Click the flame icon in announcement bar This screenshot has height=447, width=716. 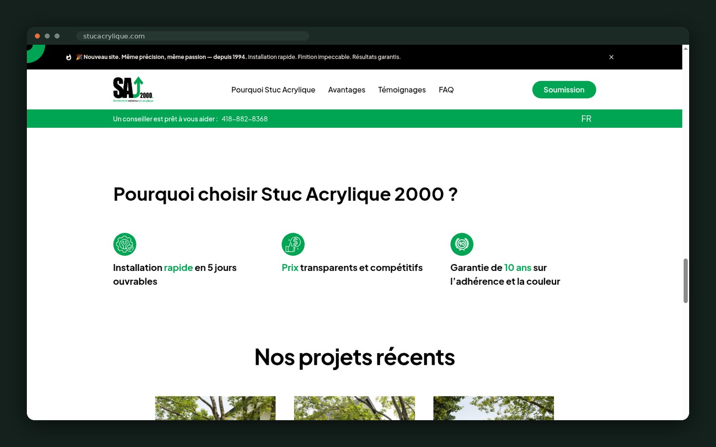[x=68, y=57]
